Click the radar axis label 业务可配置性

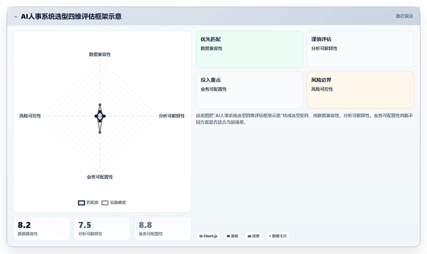point(100,177)
